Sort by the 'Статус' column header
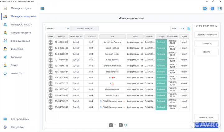Screen dimensions: 224x132 (x=161, y=37)
